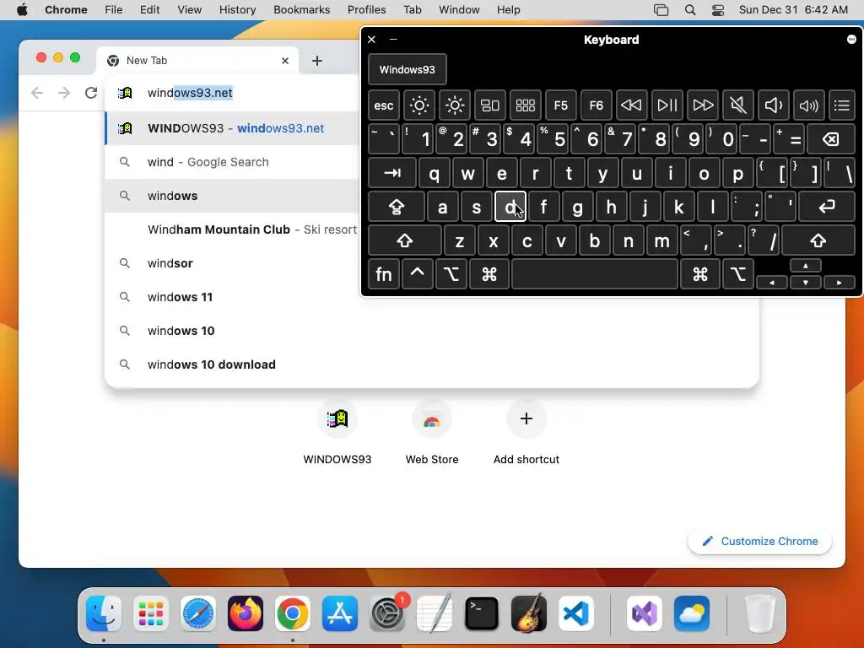Screen dimensions: 864x648
Task: Tap the esc key
Action: [384, 105]
